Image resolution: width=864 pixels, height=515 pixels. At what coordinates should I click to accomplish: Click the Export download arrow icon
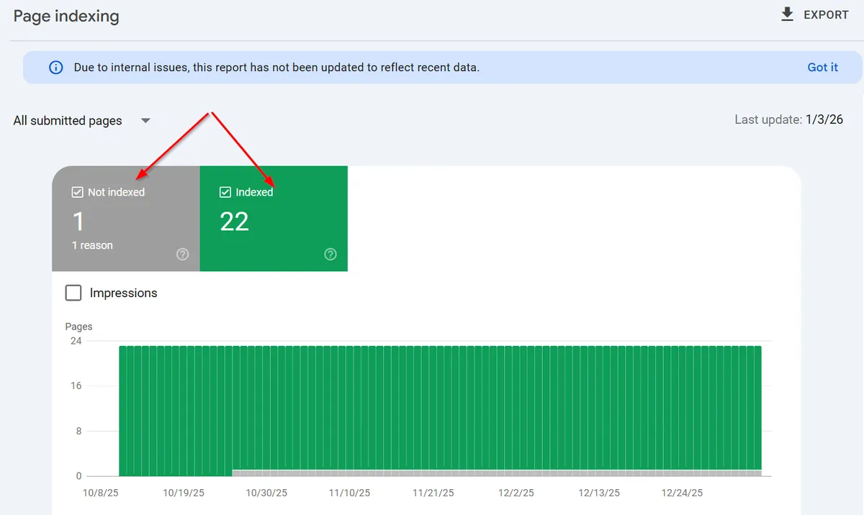[788, 14]
